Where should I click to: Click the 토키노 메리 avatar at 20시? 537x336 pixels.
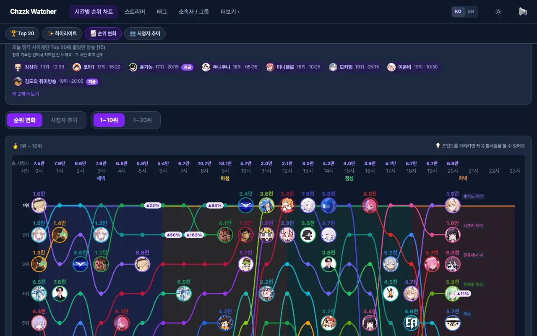point(453,205)
